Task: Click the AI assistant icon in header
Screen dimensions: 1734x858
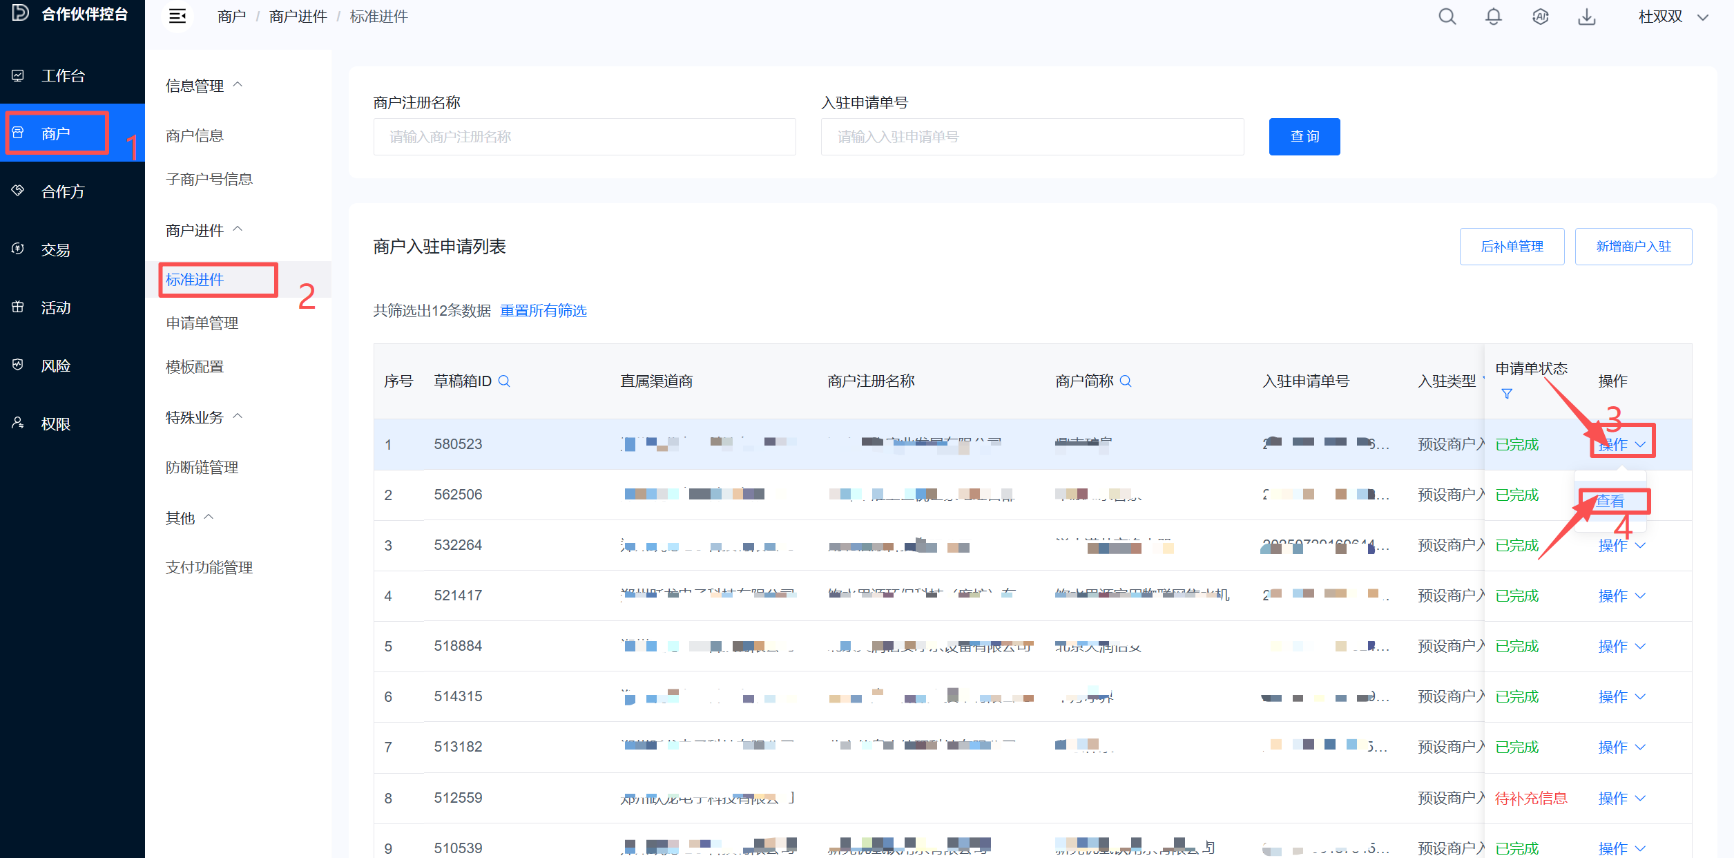Action: (1540, 17)
